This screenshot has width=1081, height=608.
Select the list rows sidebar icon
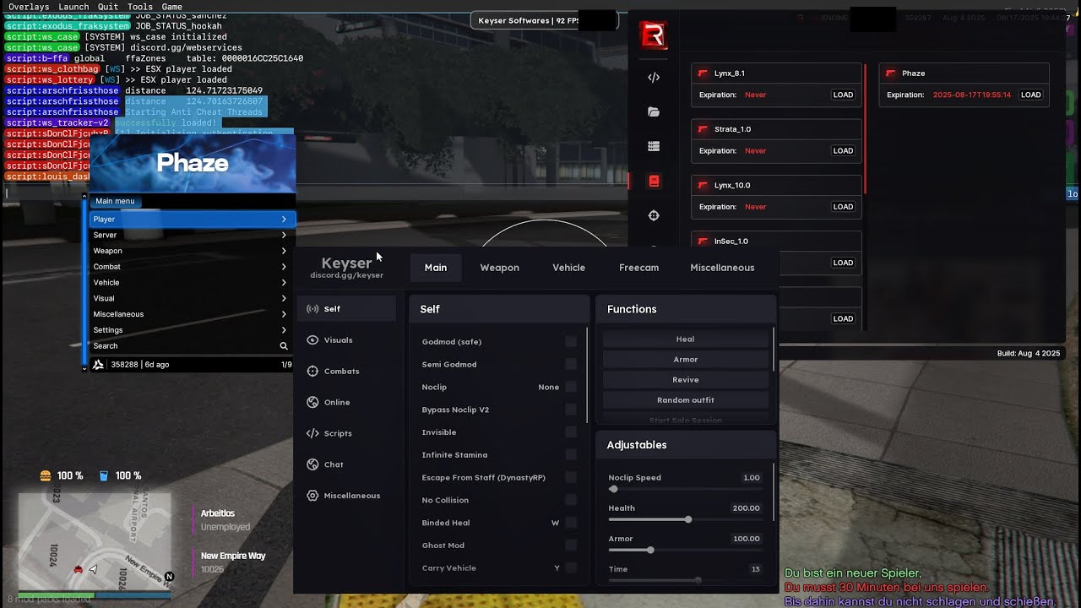click(x=654, y=146)
